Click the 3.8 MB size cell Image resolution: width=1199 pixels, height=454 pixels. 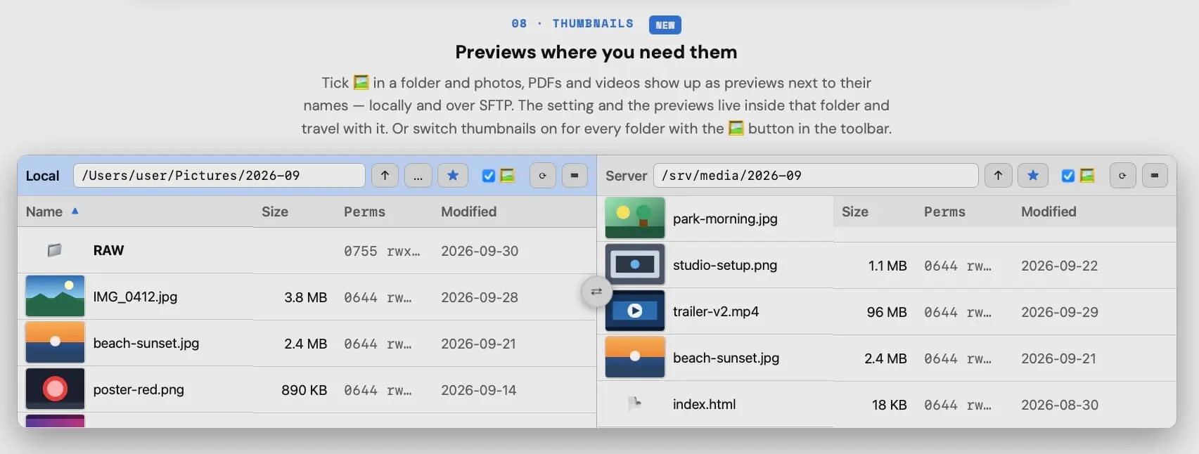pos(305,297)
